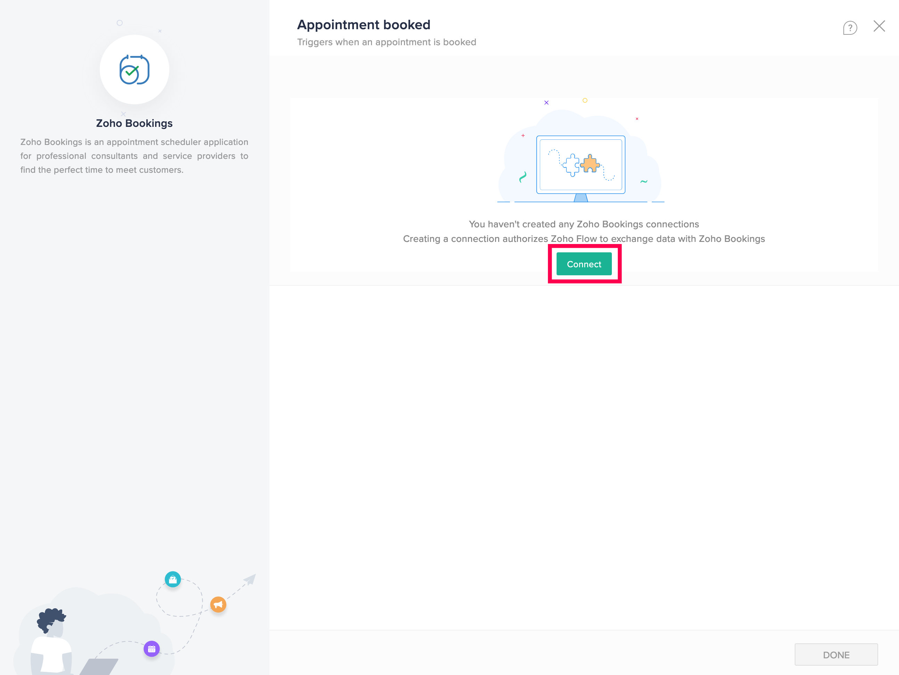This screenshot has width=899, height=675.
Task: Click the trigger description subtitle text
Action: 386,42
